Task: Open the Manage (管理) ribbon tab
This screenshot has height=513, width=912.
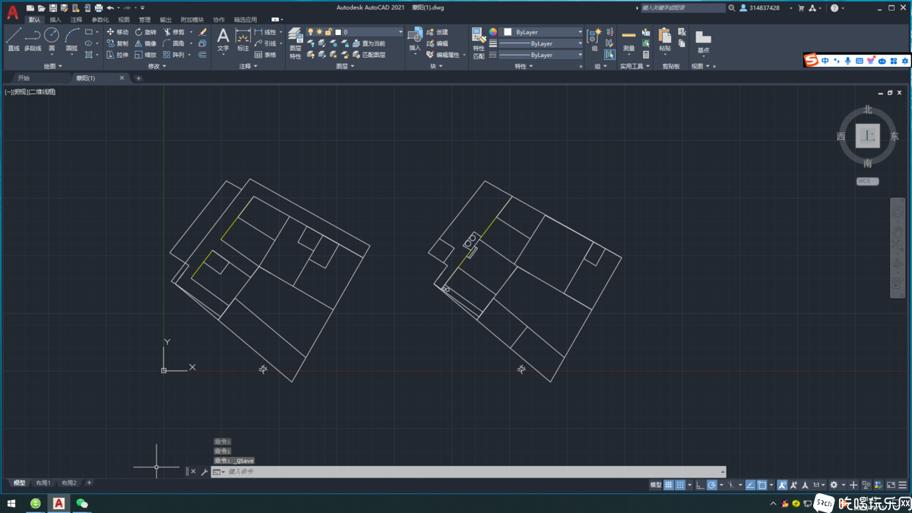Action: coord(144,20)
